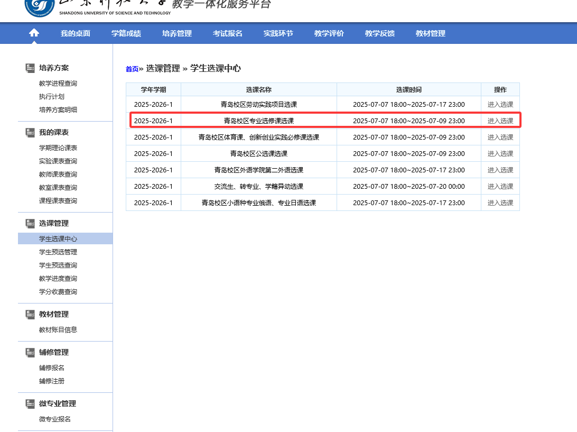Open 考试报名 in the top menu
This screenshot has width=577, height=432.
[227, 33]
